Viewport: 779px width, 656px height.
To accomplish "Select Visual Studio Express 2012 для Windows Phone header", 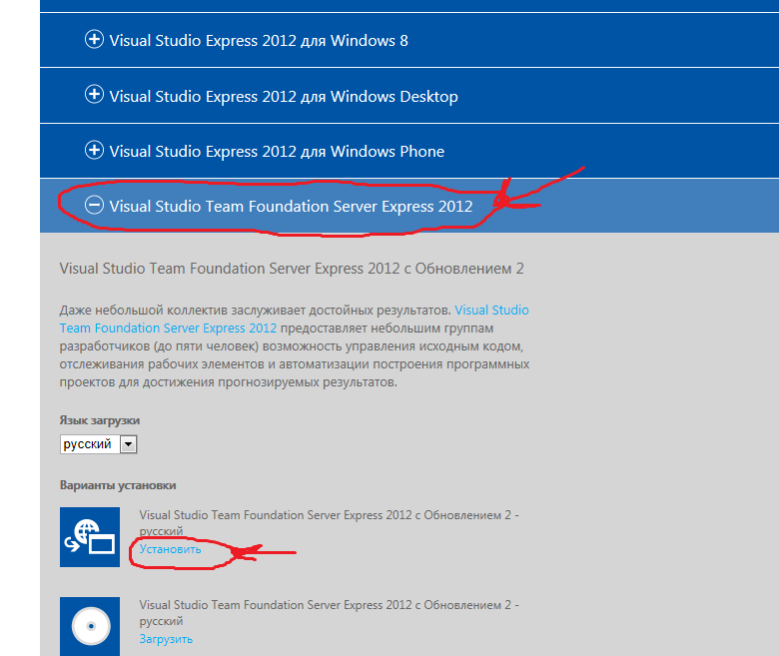I will pyautogui.click(x=409, y=151).
